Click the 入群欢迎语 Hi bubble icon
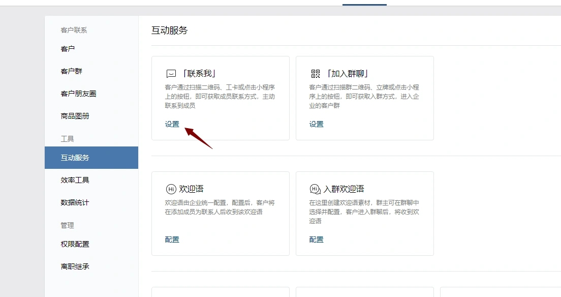 click(315, 189)
